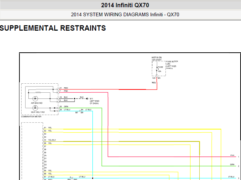The width and height of the screenshot is (241, 180).
Task: Click pin 52 "YEL" wire label
Action: 50,131
